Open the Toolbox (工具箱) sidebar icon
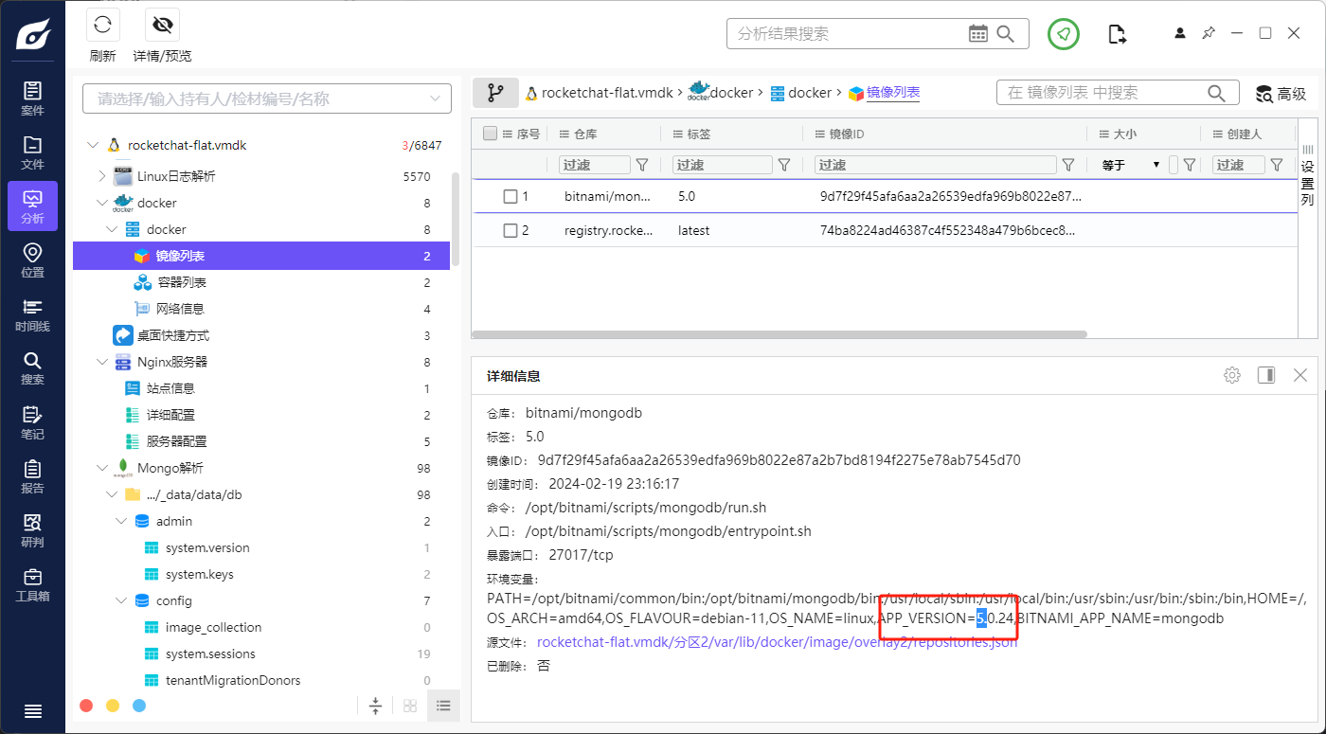This screenshot has height=734, width=1326. pyautogui.click(x=32, y=585)
